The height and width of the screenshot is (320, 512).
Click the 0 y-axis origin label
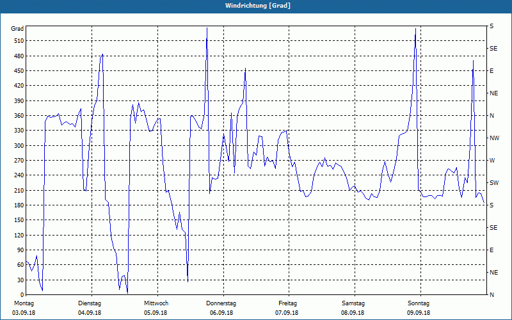(22, 295)
